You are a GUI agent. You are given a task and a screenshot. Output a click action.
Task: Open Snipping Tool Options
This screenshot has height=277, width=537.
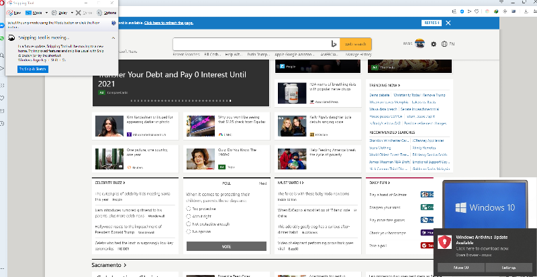coord(106,13)
